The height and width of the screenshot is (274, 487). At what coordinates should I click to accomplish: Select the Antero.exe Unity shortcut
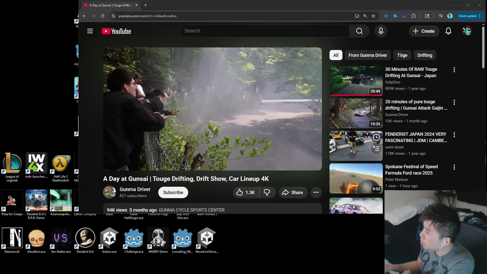tap(110, 241)
